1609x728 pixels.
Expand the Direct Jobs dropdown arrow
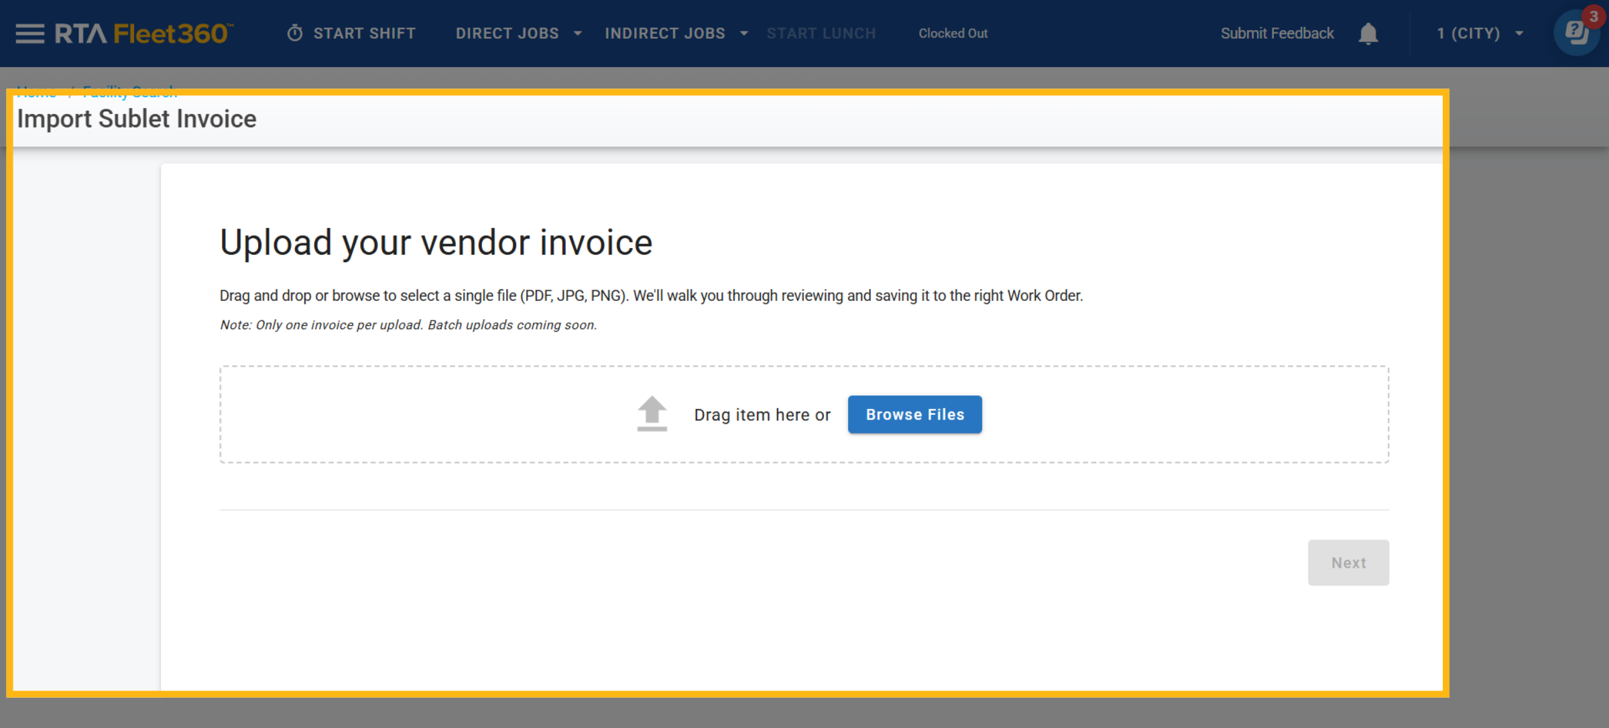[578, 34]
